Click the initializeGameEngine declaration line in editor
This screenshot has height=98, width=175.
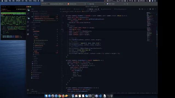(x=82, y=88)
